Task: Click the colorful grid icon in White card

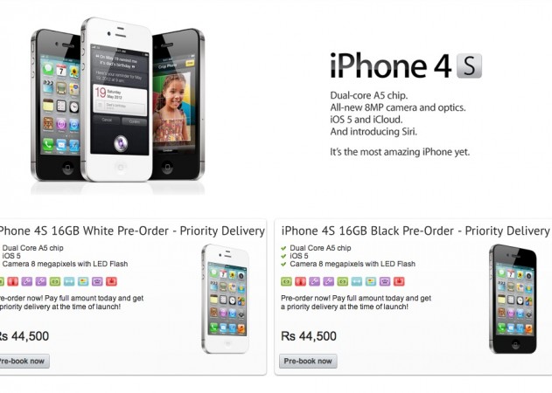Action: (83, 281)
